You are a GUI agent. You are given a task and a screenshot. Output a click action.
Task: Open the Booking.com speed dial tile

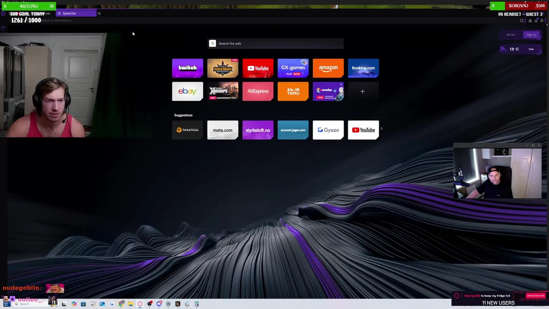pyautogui.click(x=363, y=68)
